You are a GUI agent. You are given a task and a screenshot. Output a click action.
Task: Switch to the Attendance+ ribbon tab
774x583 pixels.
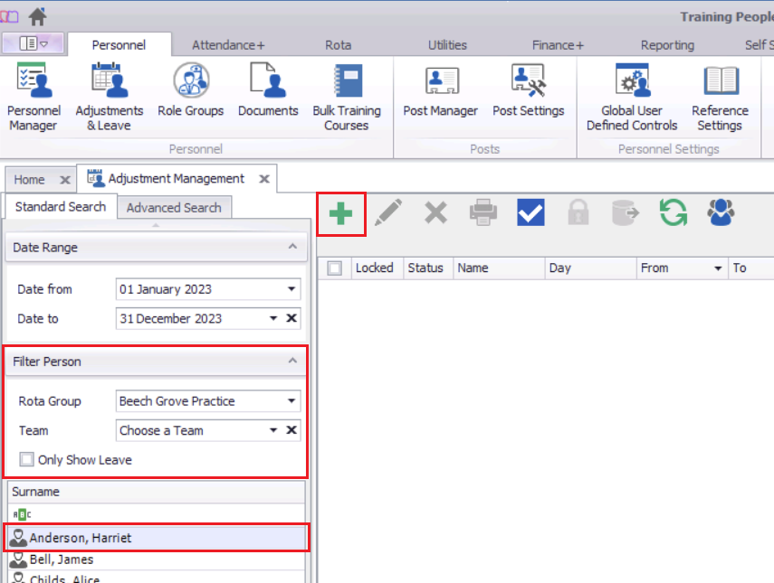pyautogui.click(x=228, y=45)
